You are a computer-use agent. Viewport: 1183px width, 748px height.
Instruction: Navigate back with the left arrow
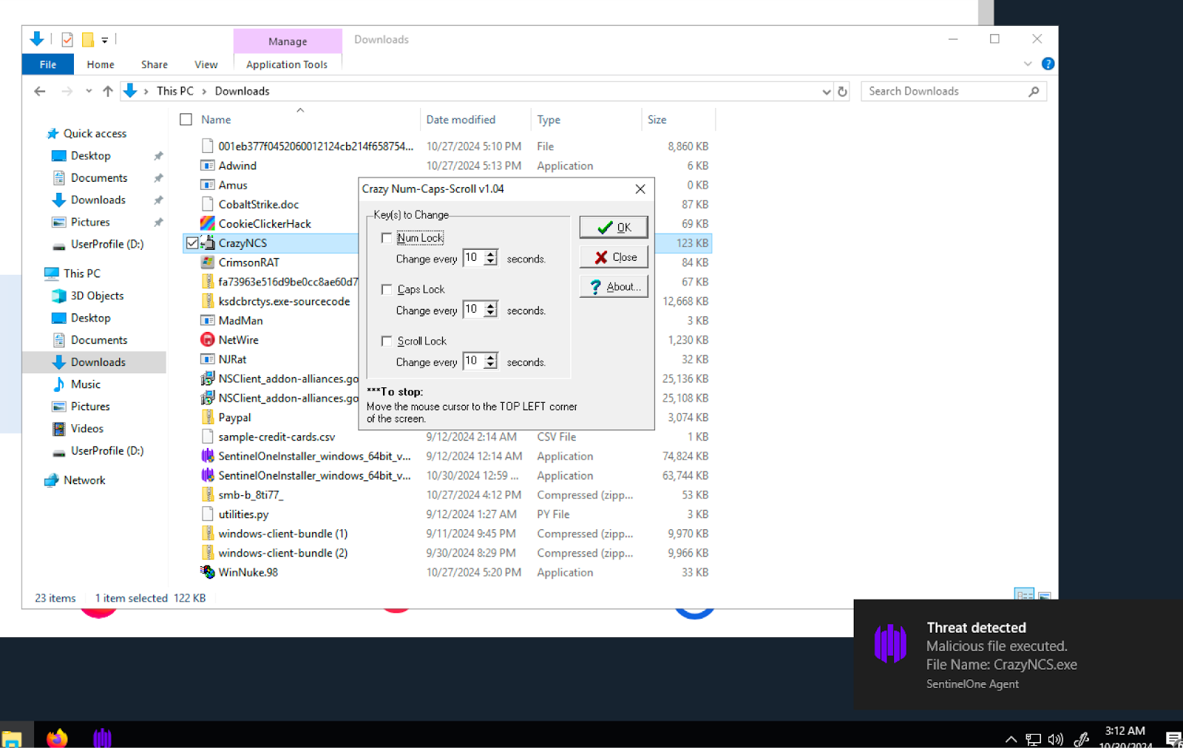click(40, 91)
